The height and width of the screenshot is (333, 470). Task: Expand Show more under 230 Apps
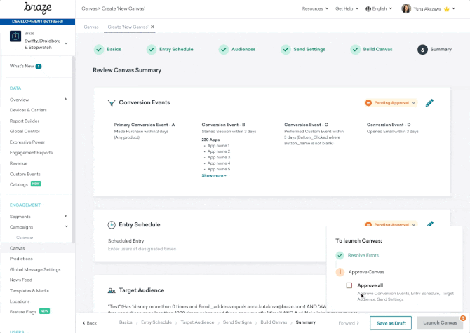pyautogui.click(x=214, y=175)
